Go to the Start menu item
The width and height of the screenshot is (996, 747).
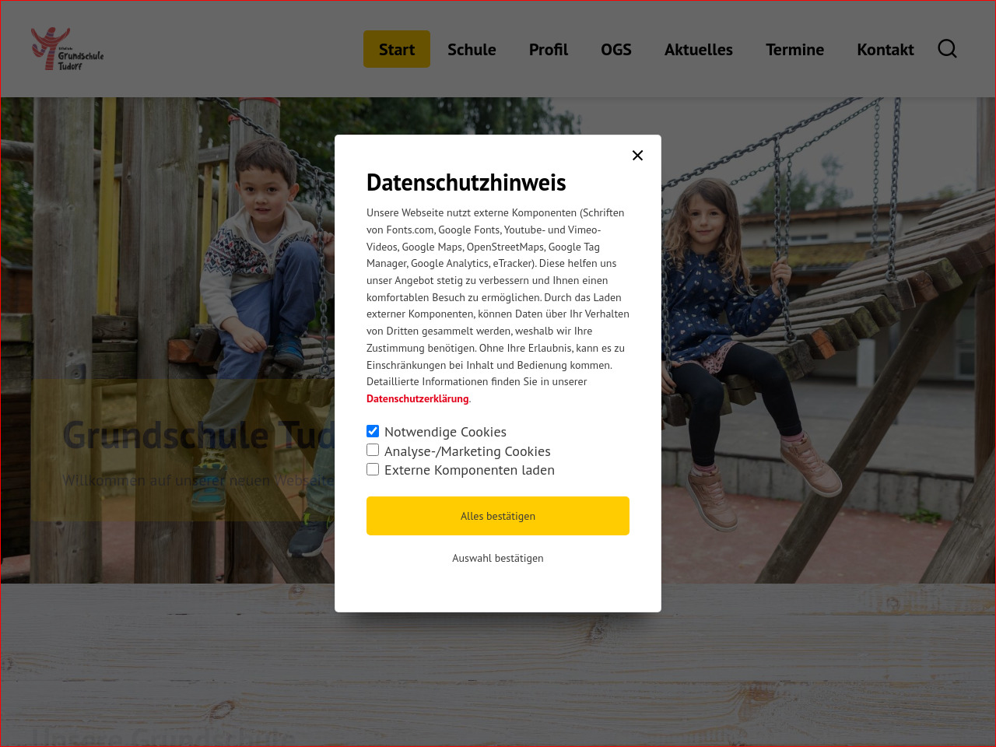pyautogui.click(x=396, y=49)
